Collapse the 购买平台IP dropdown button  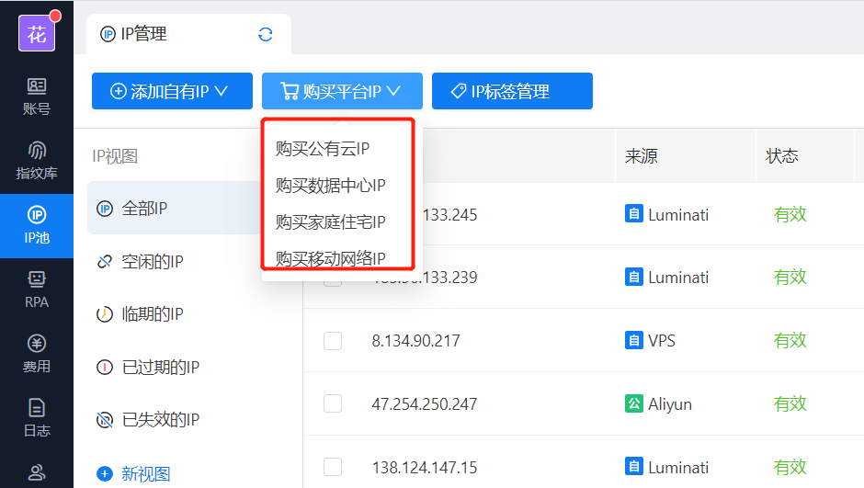point(342,91)
